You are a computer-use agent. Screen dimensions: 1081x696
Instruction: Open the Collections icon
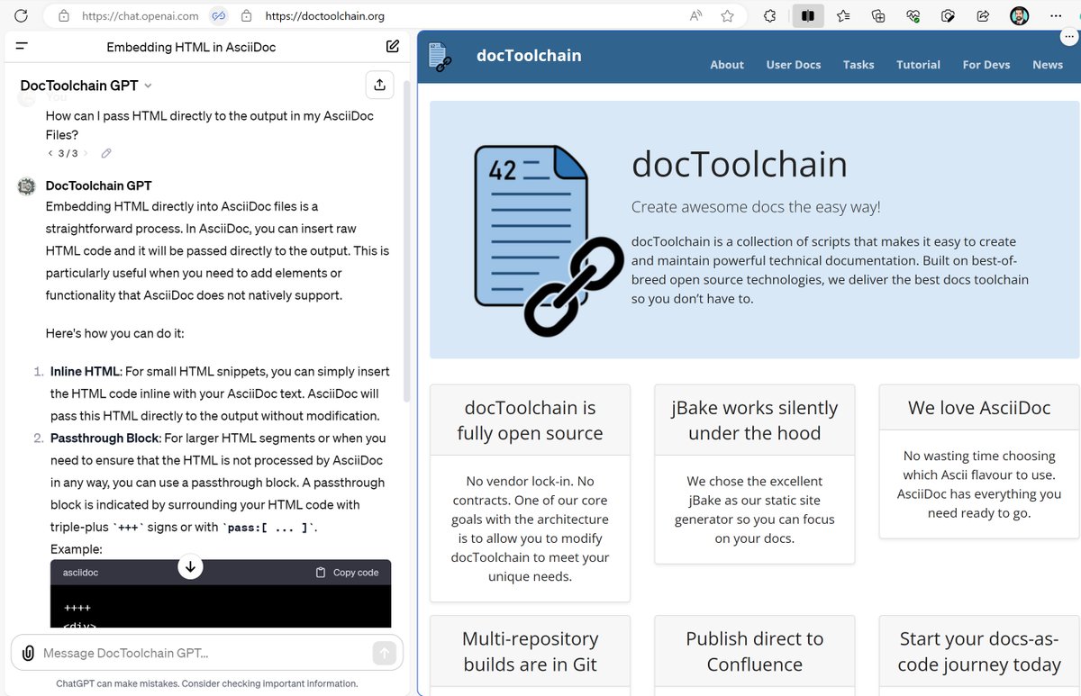click(878, 16)
